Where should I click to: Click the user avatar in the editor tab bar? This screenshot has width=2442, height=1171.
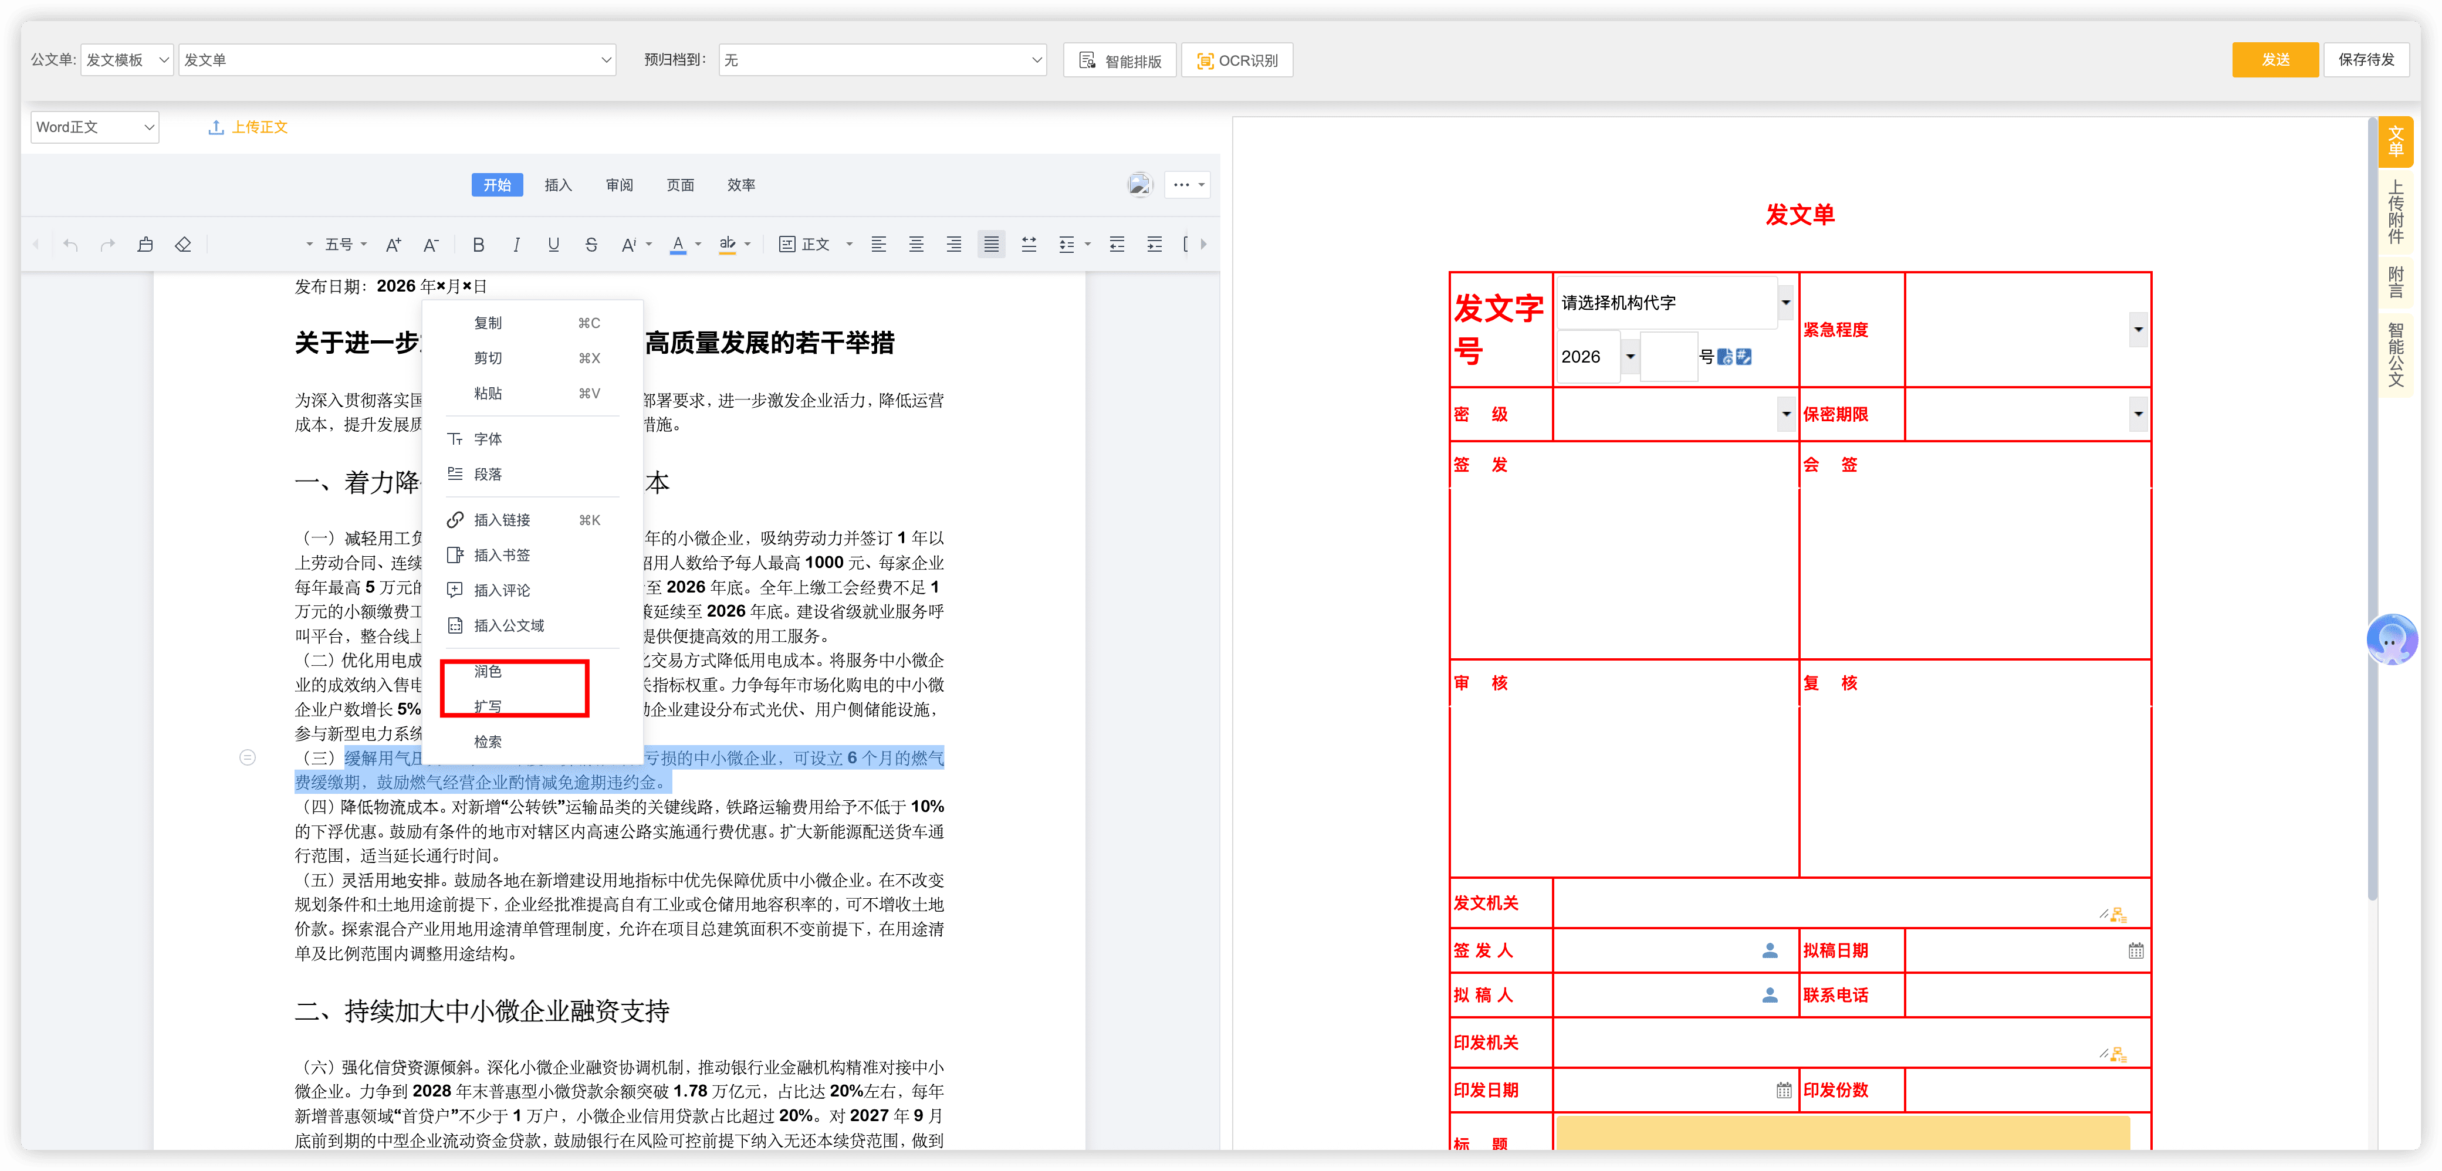point(1139,185)
